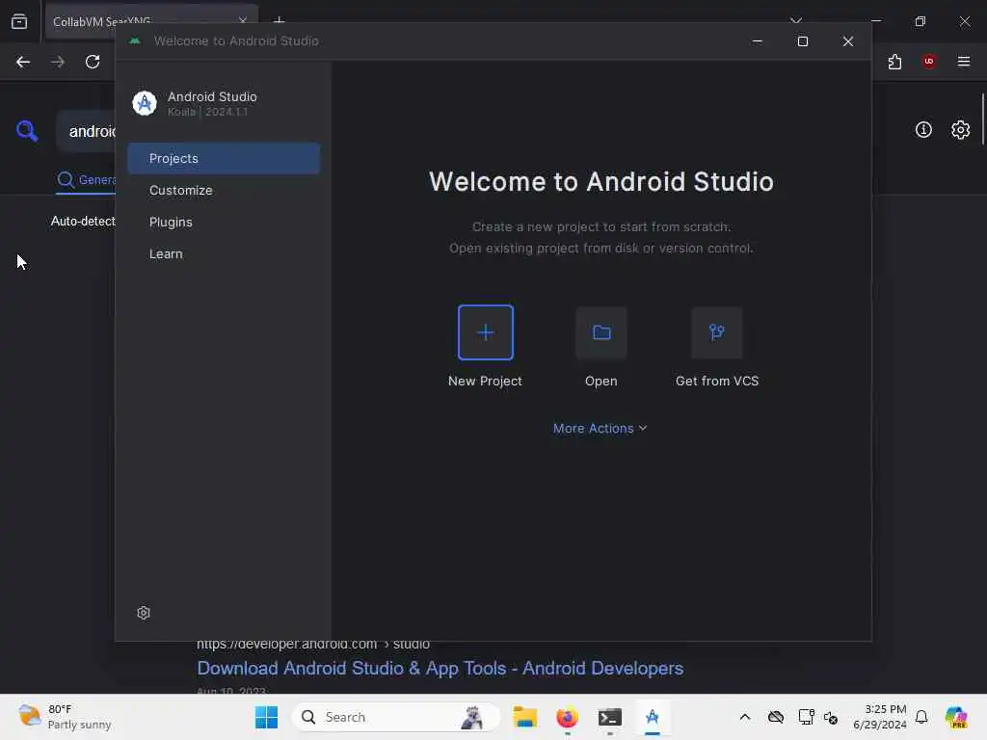Maximize the Welcome to Android Studio window
Screen dimensions: 987x740
click(803, 41)
